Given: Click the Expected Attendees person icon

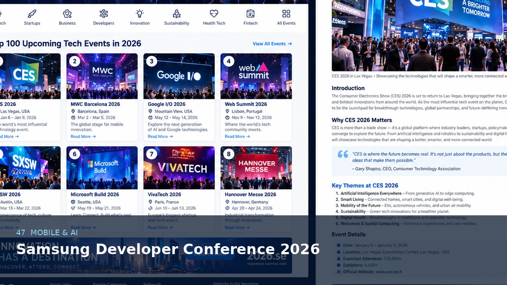Looking at the screenshot, I should pos(338,258).
